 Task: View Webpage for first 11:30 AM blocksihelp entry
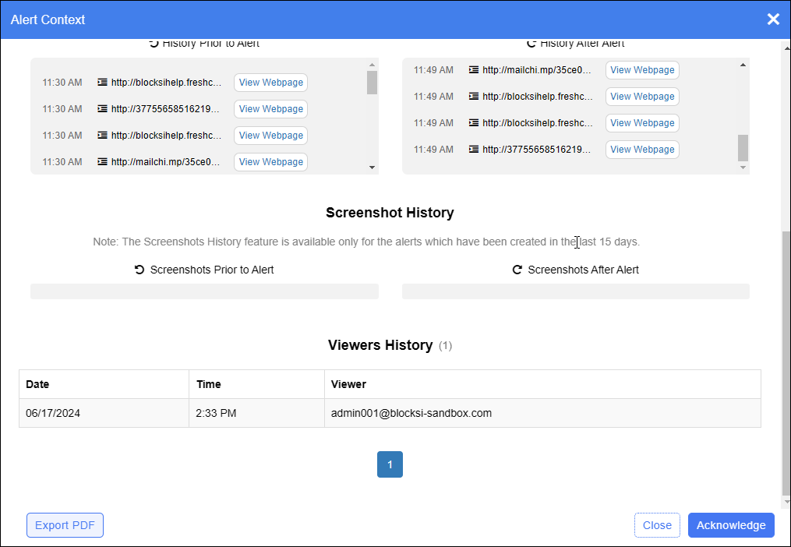(270, 83)
